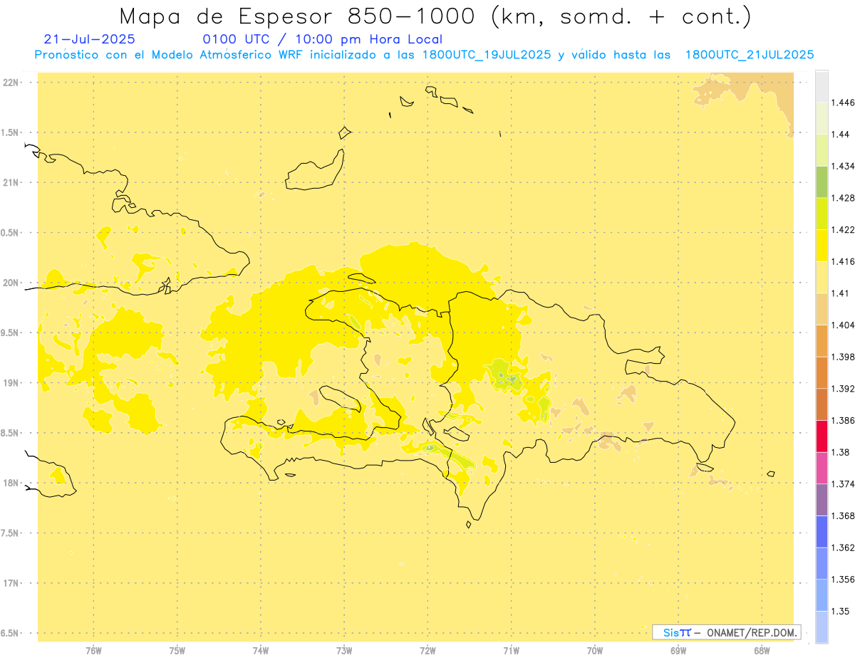Click the gray legend swatch above 1.446

822,87
